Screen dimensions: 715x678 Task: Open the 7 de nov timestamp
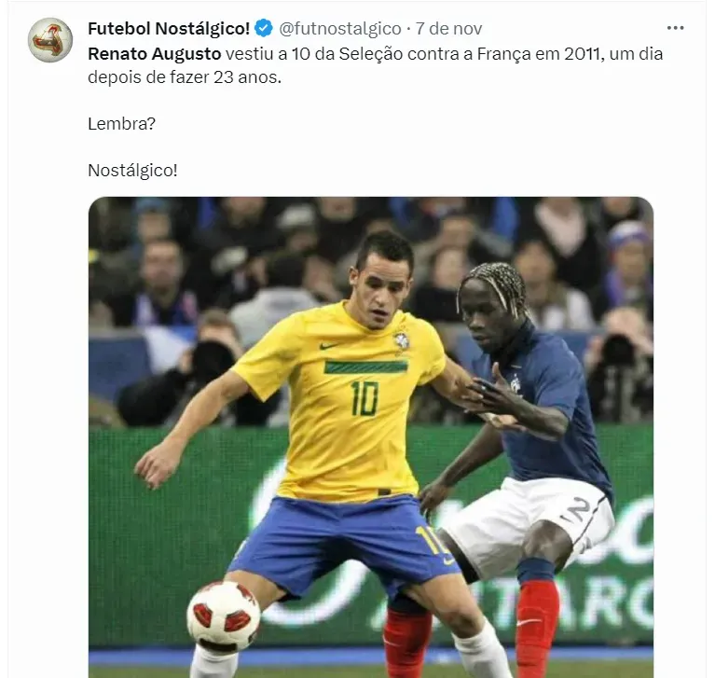point(448,28)
